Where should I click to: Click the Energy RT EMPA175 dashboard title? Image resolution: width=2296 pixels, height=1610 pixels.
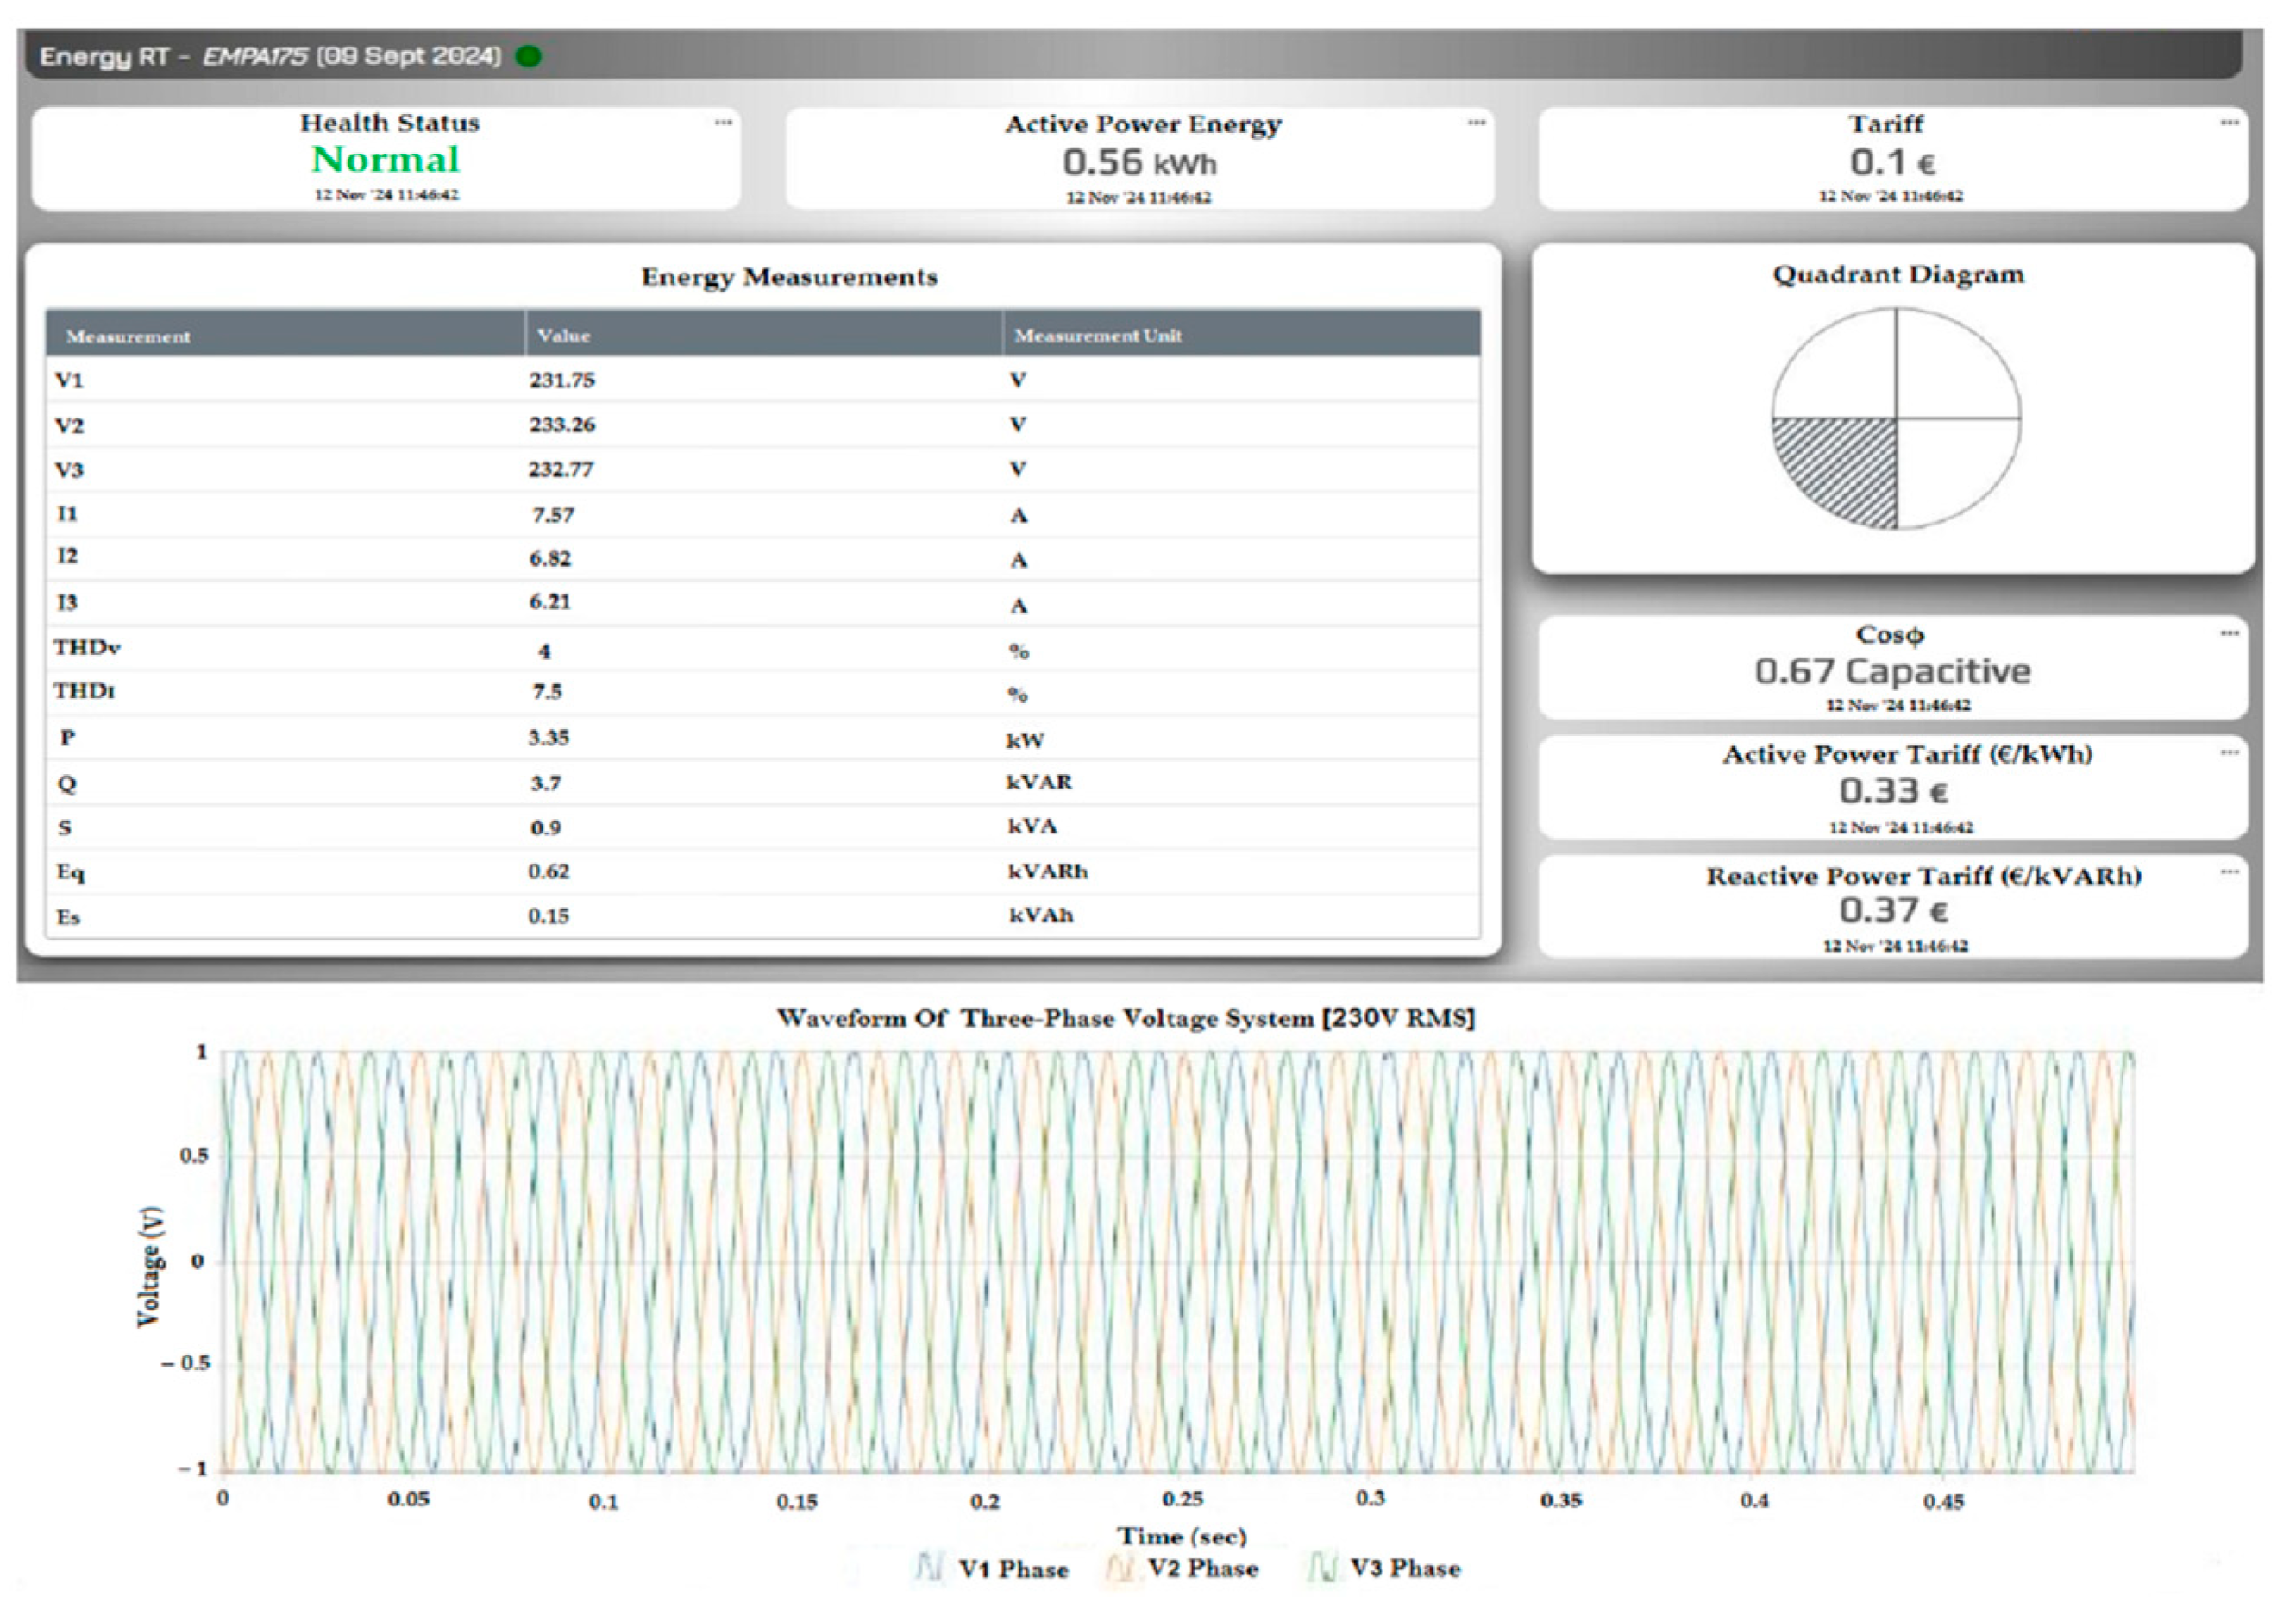pyautogui.click(x=270, y=56)
